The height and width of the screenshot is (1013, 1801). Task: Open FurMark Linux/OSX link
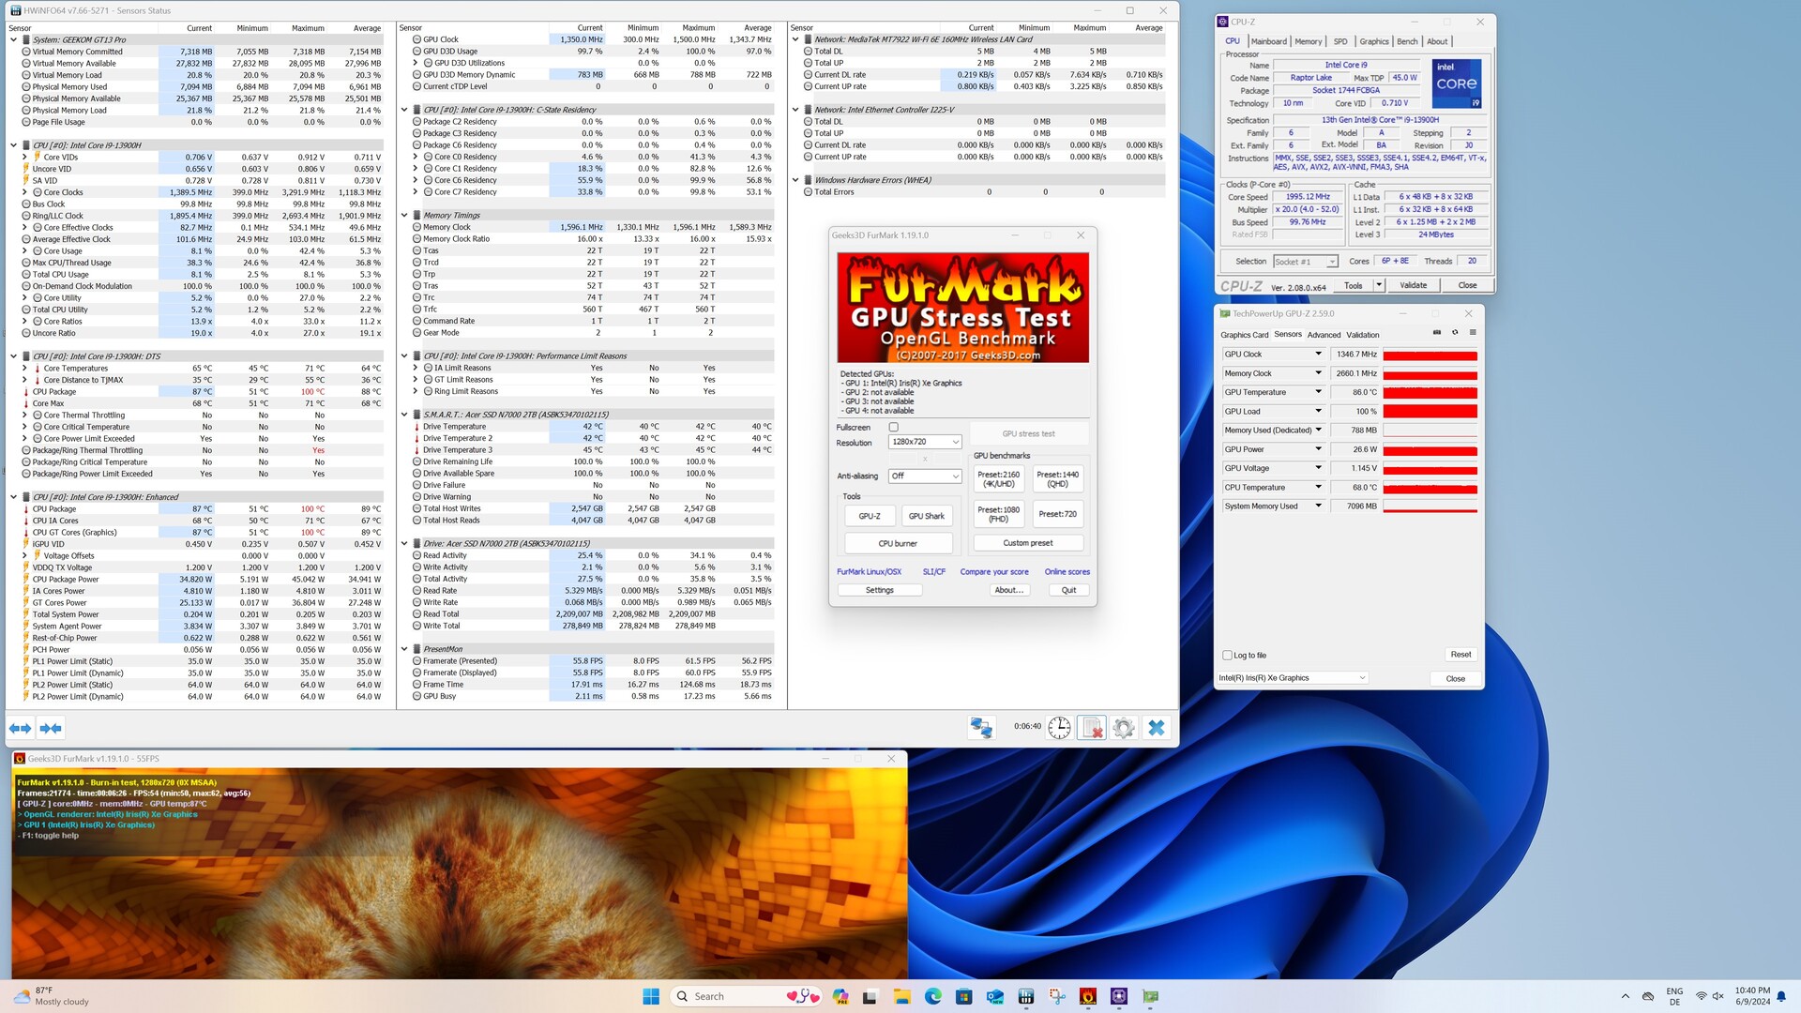pos(869,572)
